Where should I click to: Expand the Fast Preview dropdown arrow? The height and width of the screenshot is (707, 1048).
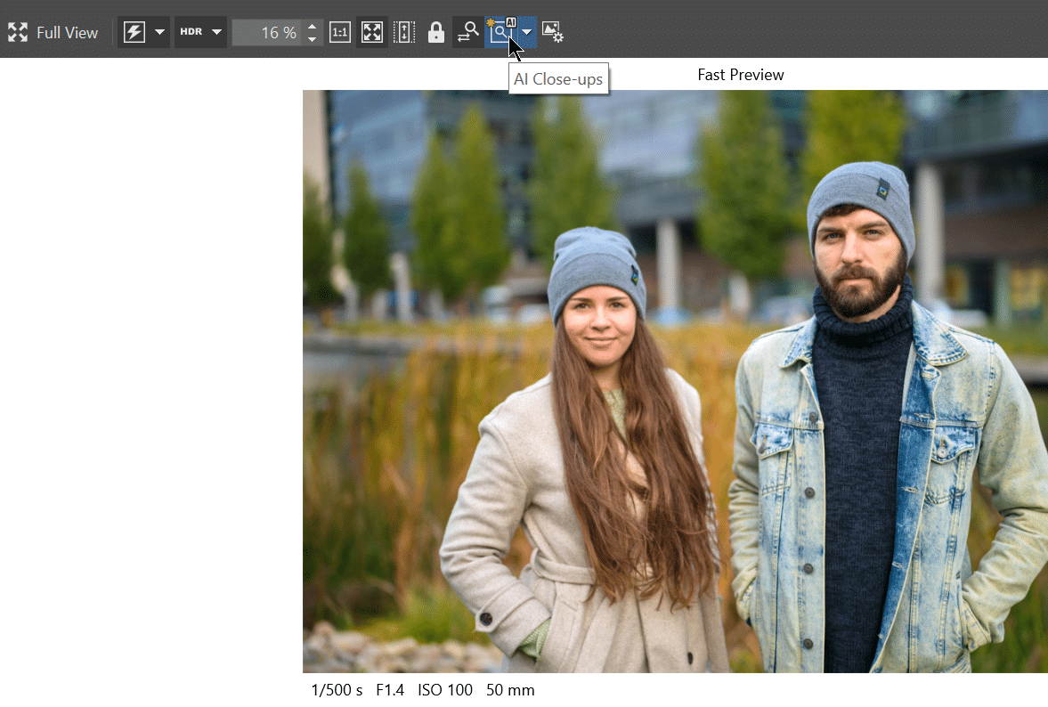[159, 33]
